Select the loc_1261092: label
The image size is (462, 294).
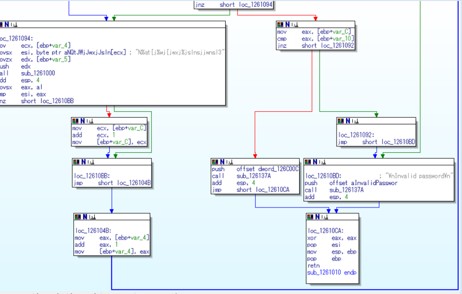356,135
